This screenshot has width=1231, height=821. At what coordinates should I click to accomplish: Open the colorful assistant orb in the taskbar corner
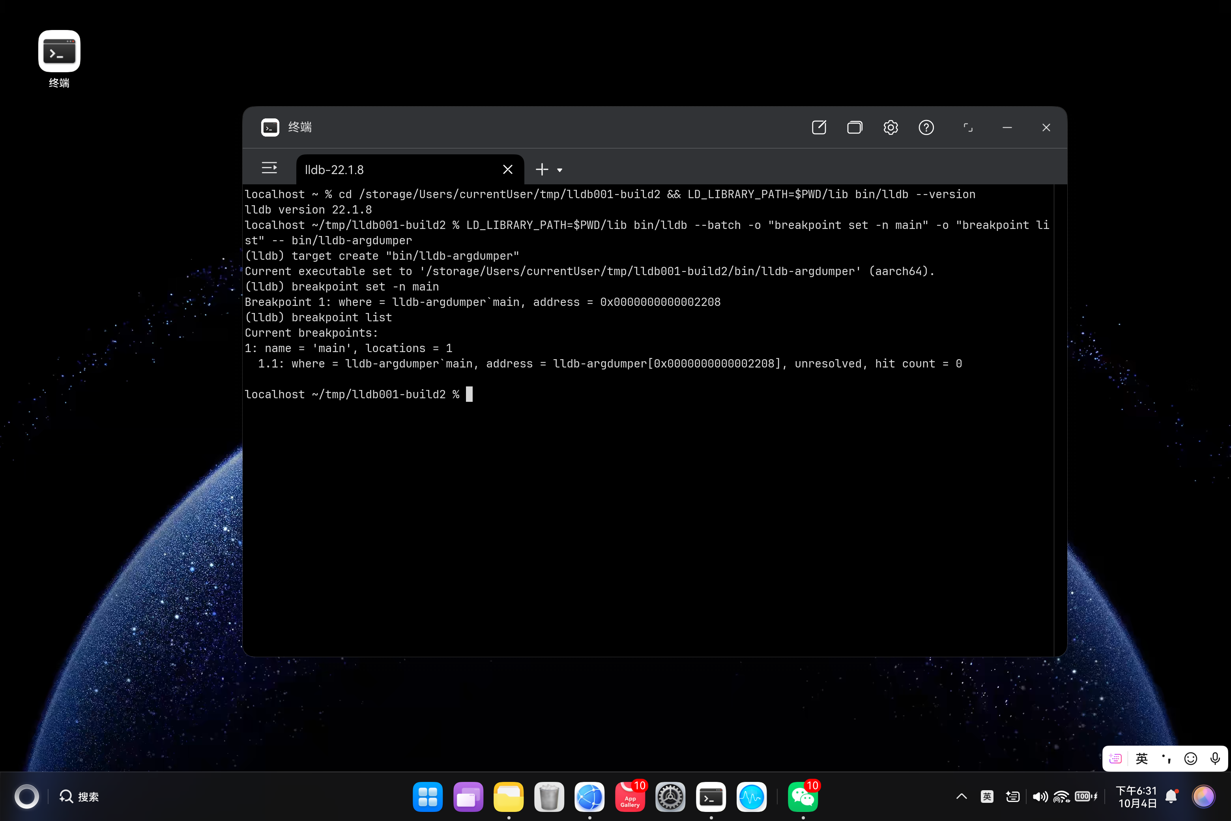pyautogui.click(x=1203, y=797)
